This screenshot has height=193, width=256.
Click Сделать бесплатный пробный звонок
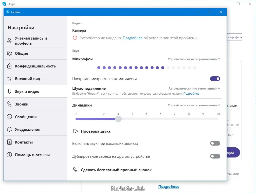click(112, 170)
